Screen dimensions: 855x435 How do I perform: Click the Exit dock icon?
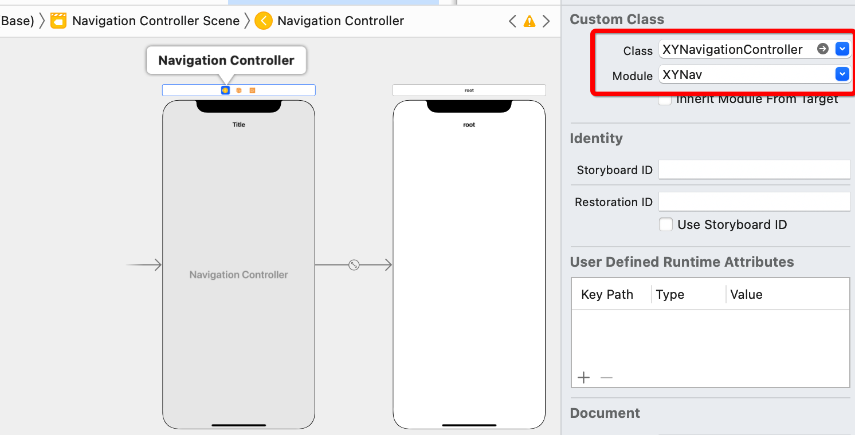click(252, 90)
